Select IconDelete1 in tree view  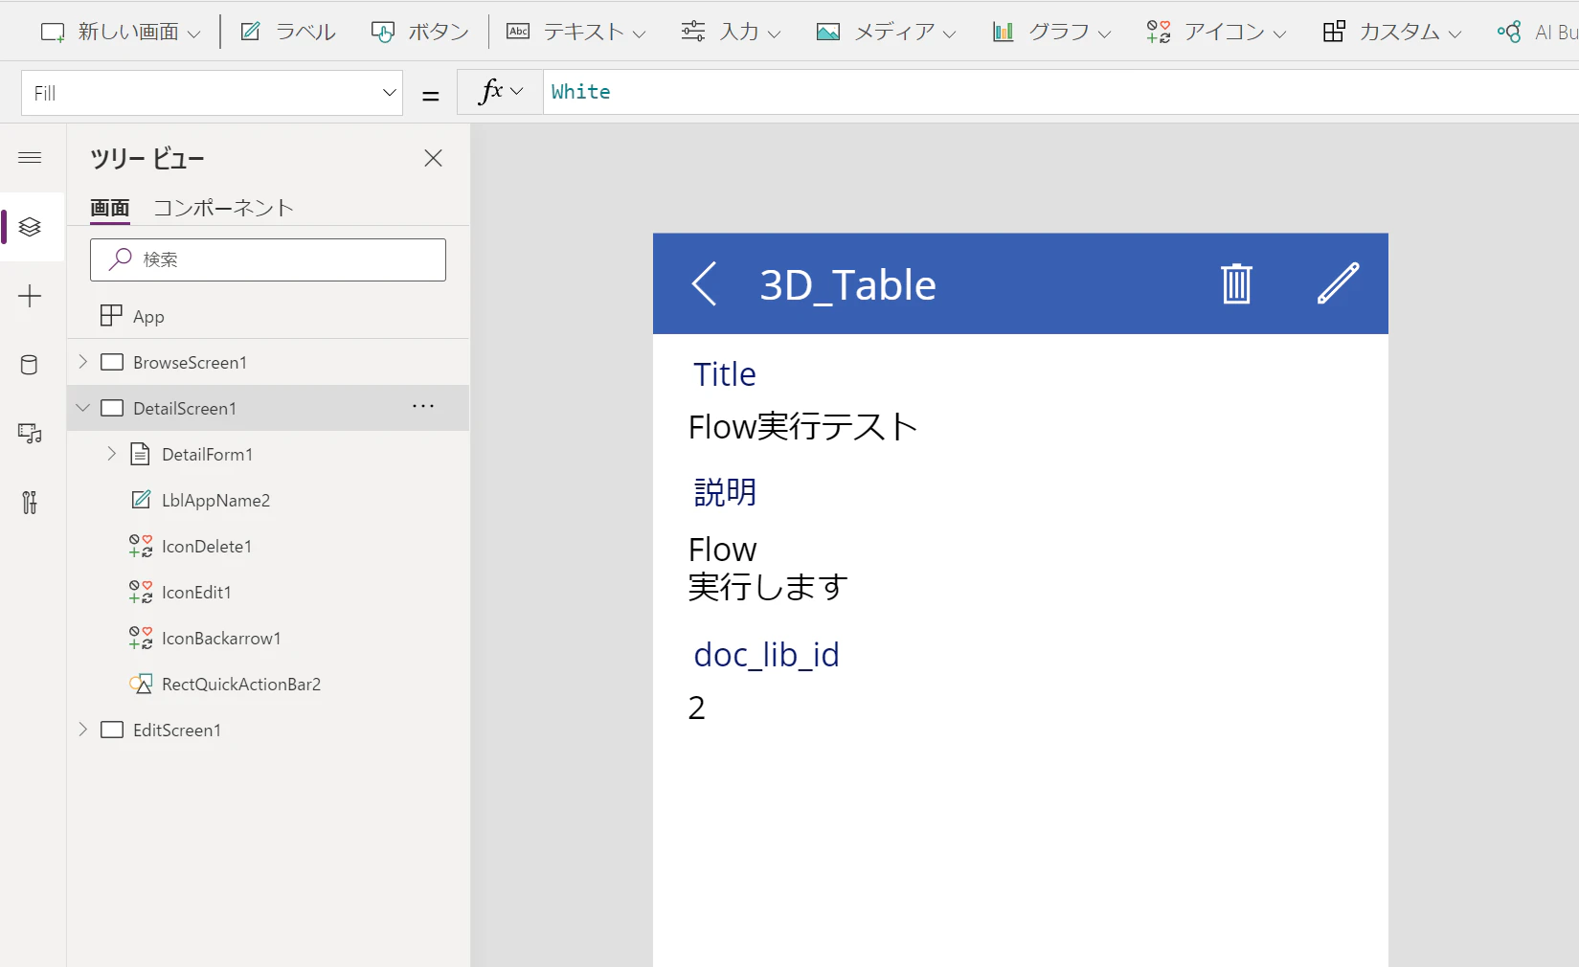point(206,547)
